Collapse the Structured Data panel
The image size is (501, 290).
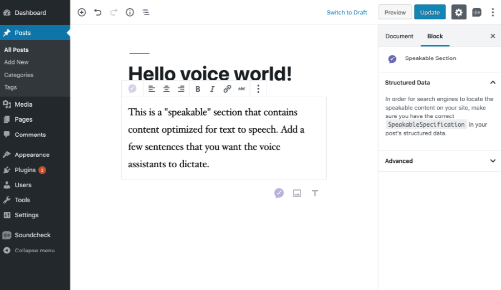pos(492,83)
